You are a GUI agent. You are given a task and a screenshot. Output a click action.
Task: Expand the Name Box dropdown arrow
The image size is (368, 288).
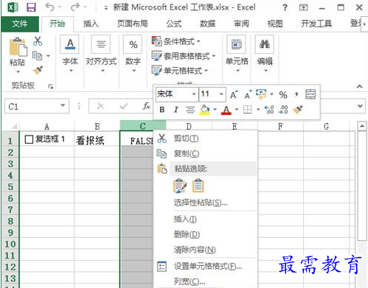click(63, 105)
